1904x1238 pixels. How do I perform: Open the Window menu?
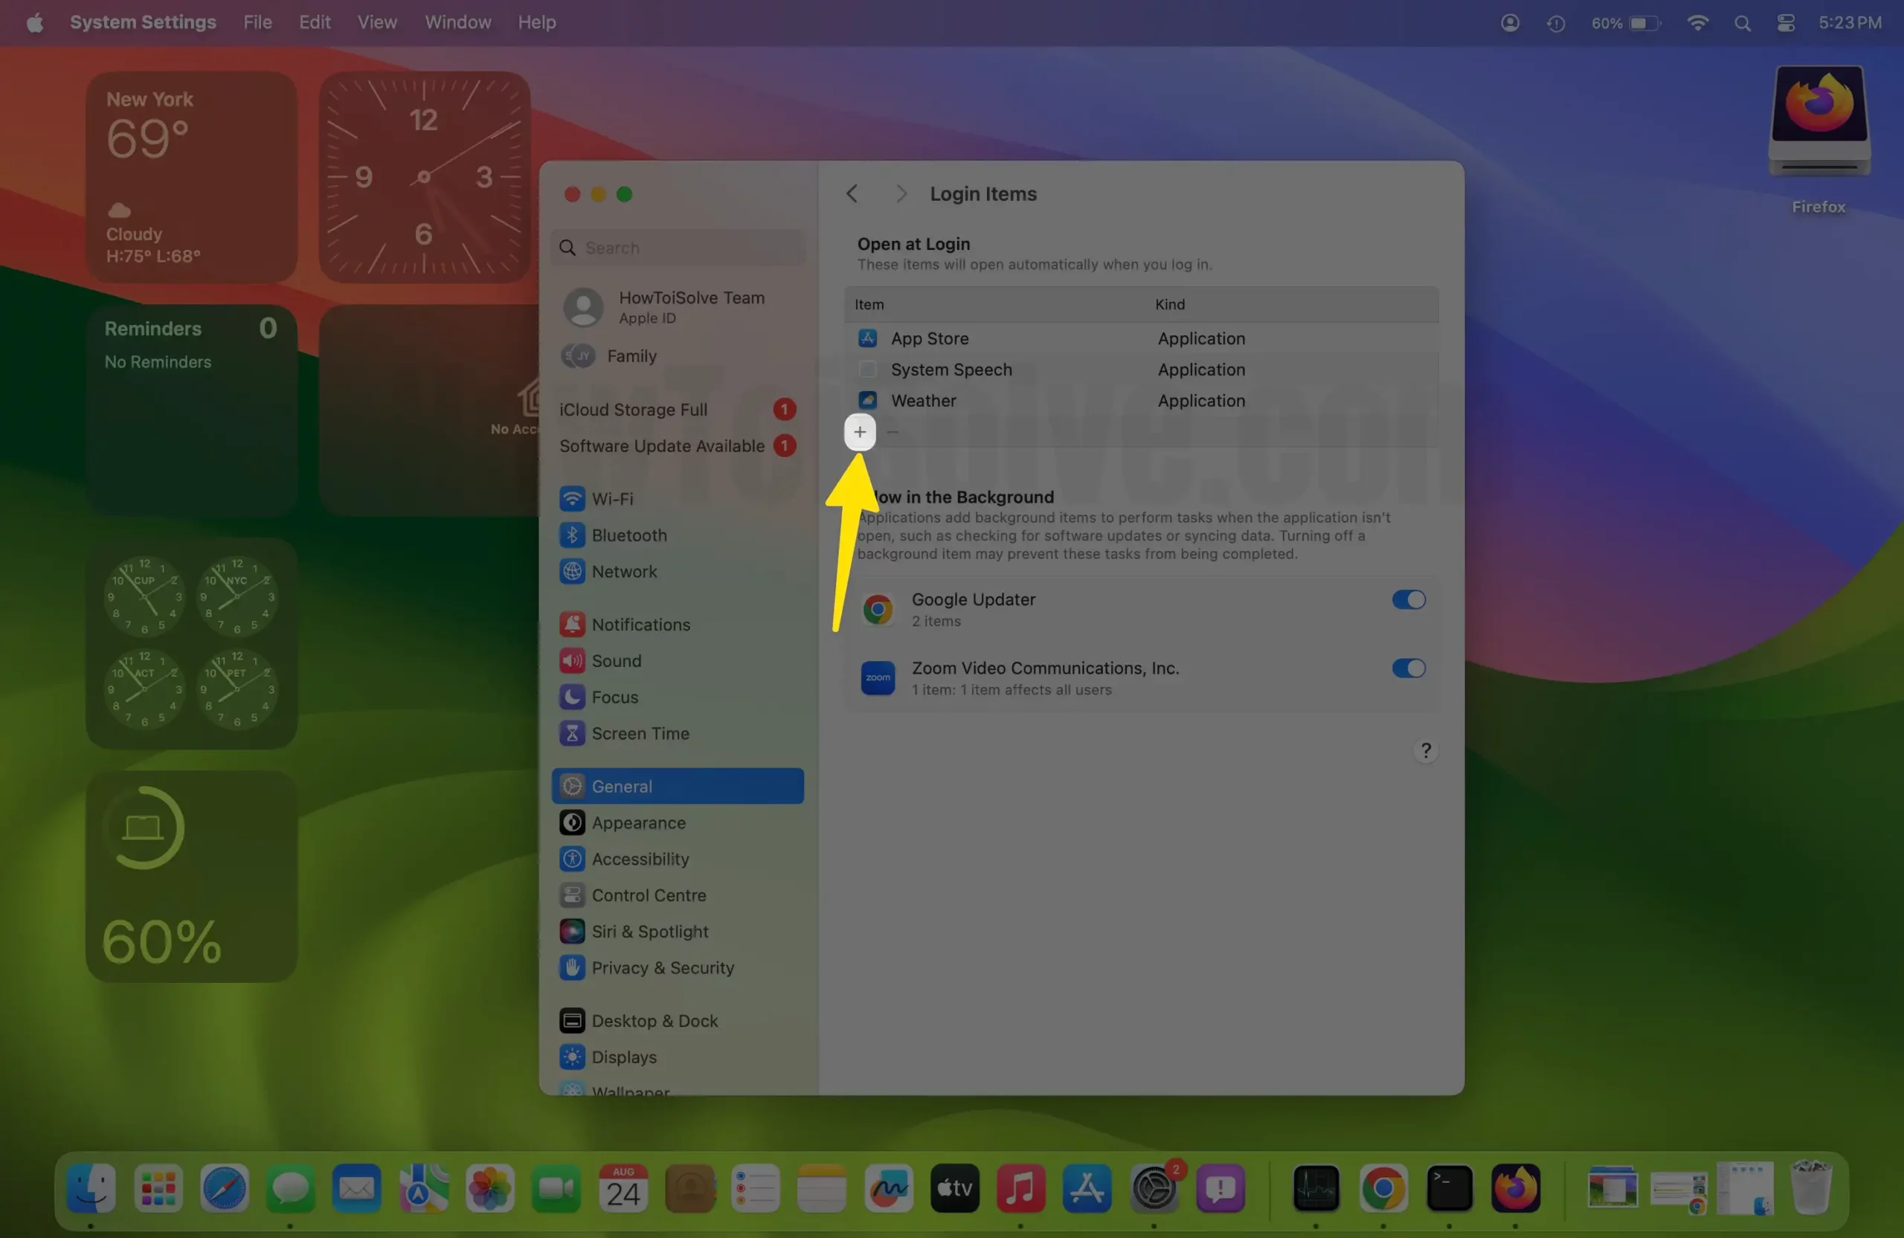pos(457,22)
